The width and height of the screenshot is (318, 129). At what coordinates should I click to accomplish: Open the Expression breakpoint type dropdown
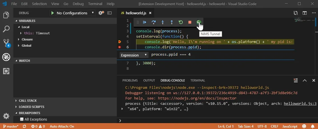134,55
